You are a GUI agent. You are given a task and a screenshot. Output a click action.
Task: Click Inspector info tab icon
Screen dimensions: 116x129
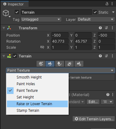(x=5, y=4)
